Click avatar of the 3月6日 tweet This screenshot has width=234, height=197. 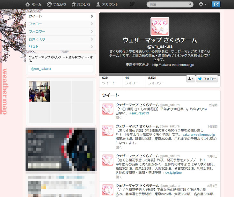pos(108,160)
